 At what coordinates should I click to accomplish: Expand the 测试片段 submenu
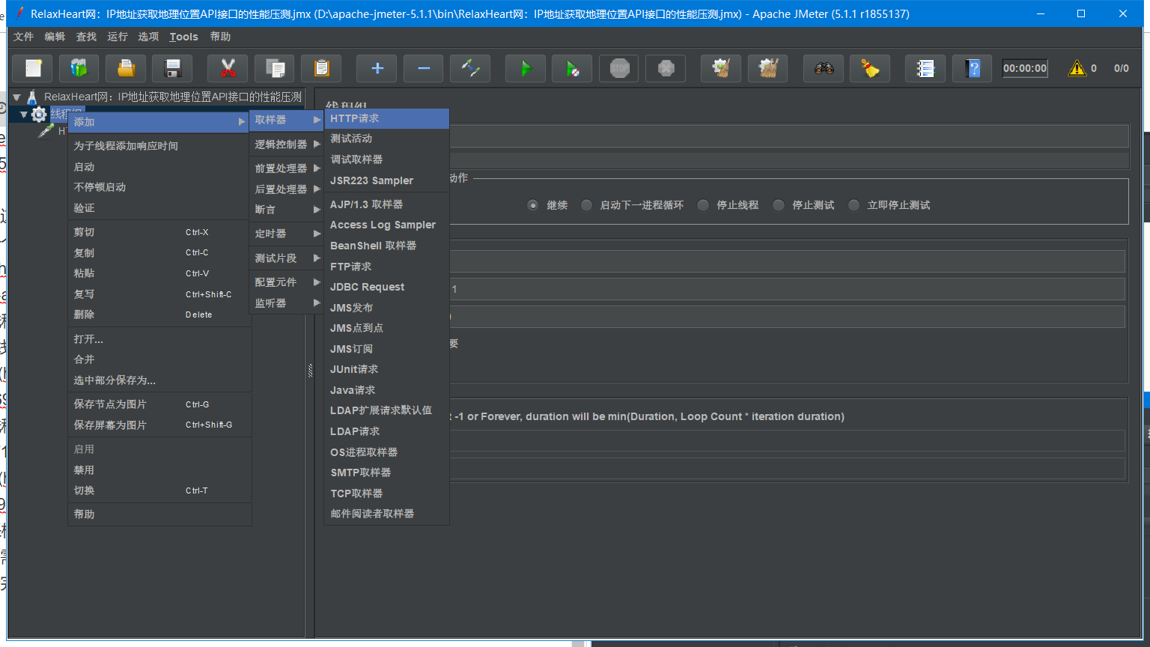coord(287,258)
